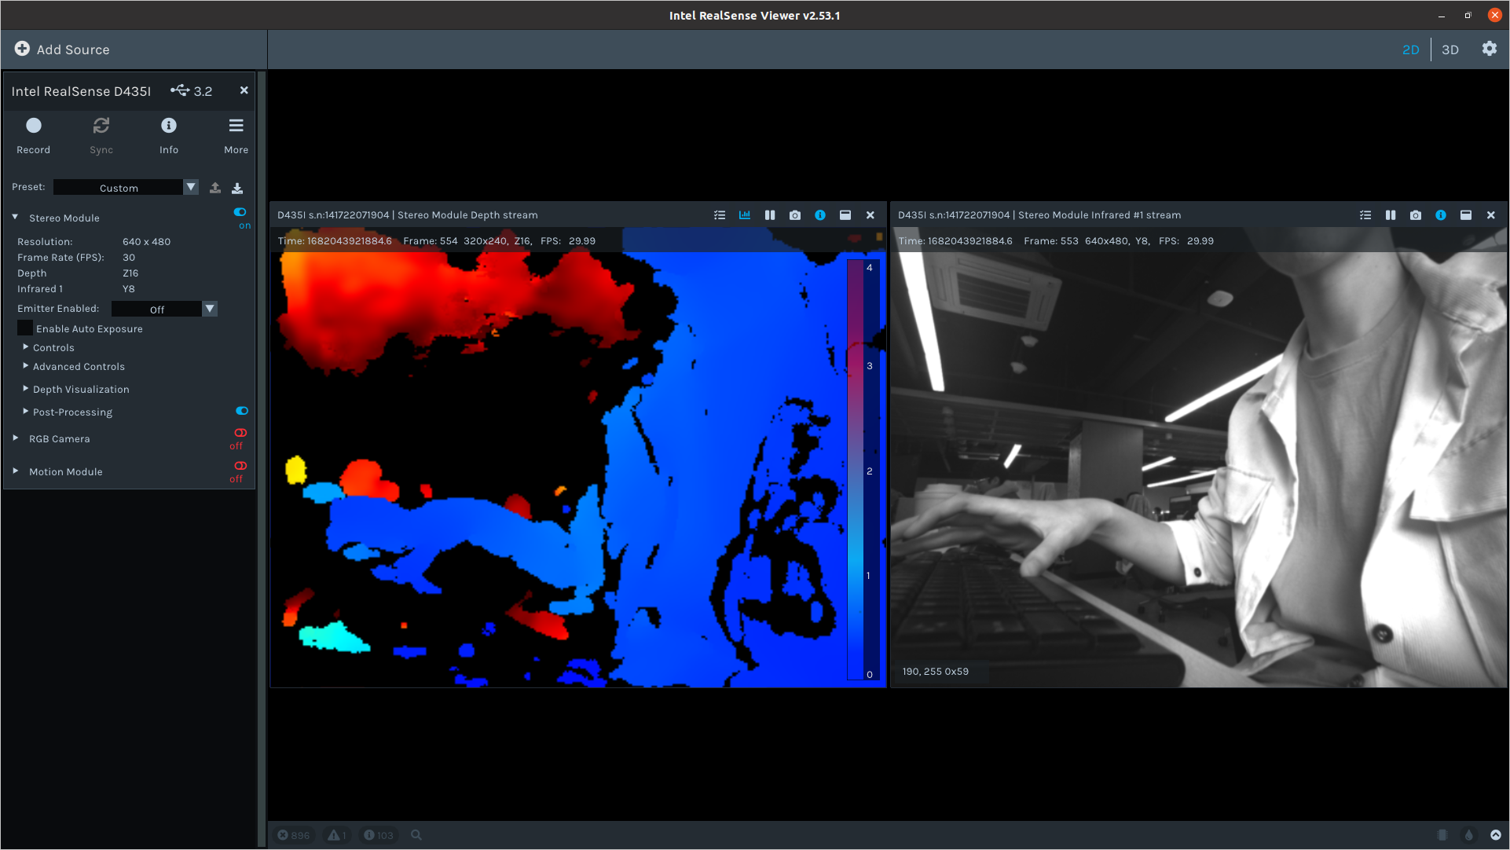Screen dimensions: 1510x850
Task: Upload preset with the upload icon
Action: click(215, 188)
